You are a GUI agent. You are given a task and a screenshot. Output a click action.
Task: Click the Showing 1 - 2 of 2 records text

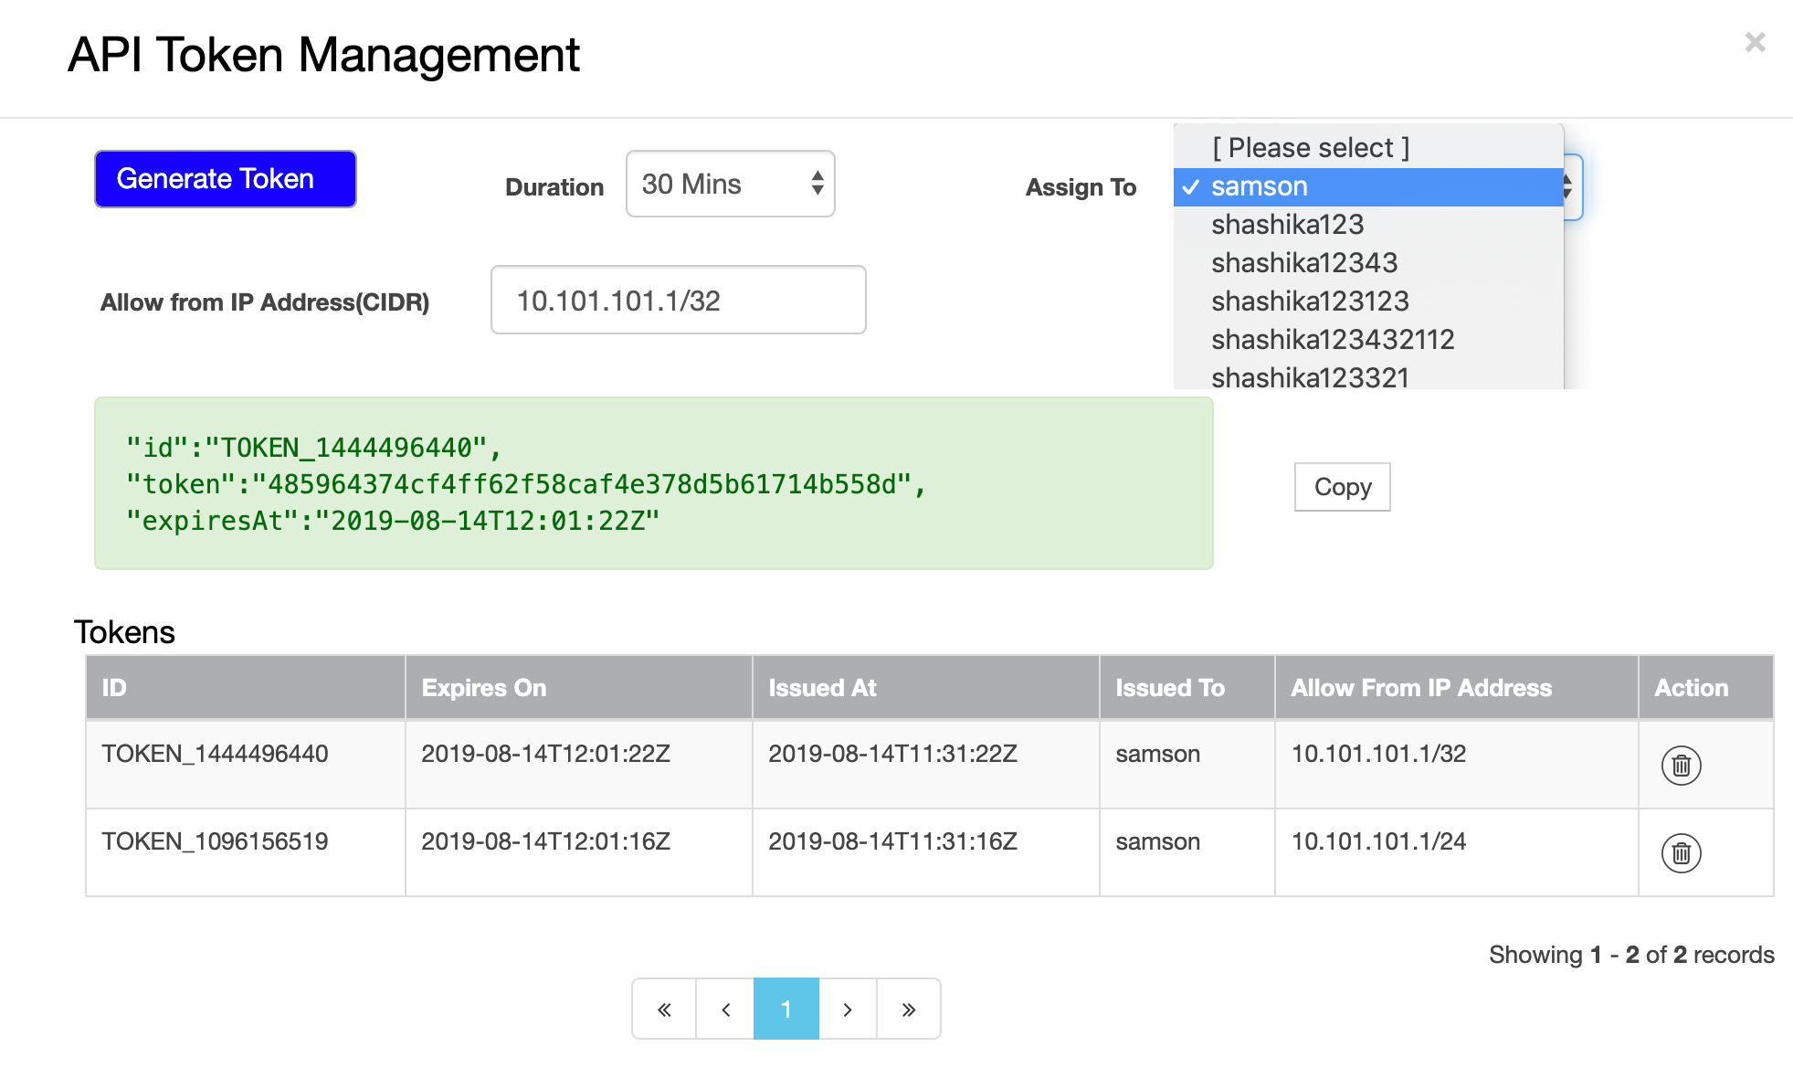point(1631,955)
